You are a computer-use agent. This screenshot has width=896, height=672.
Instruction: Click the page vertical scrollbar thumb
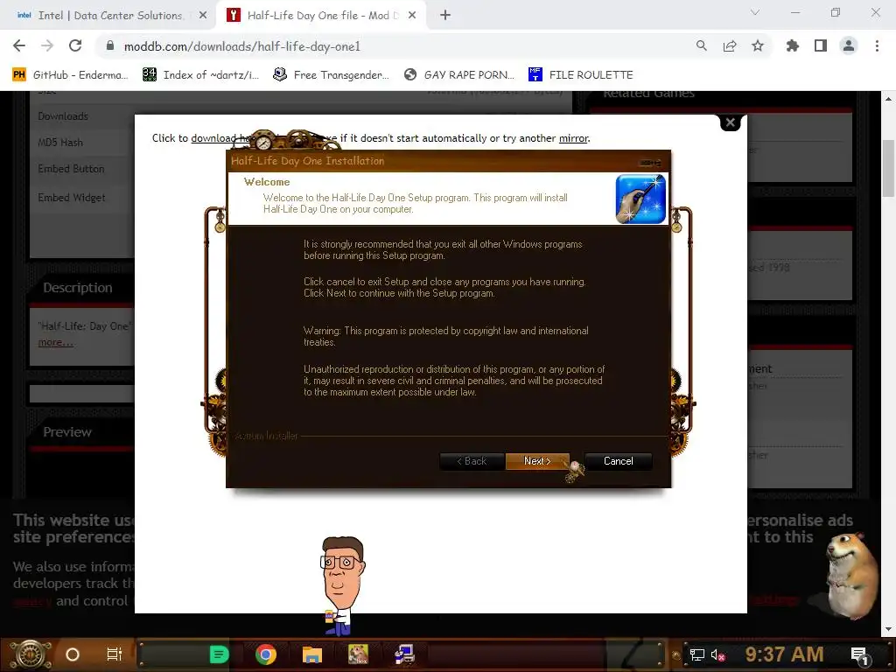click(x=888, y=169)
